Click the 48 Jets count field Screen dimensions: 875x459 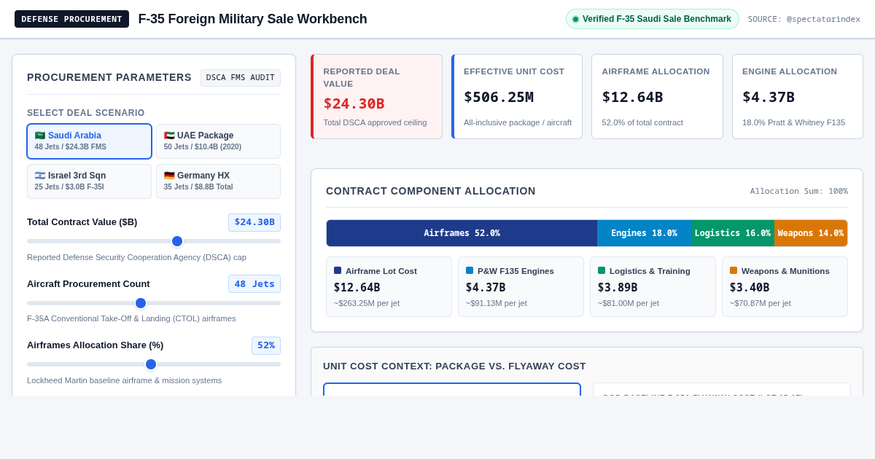point(254,284)
